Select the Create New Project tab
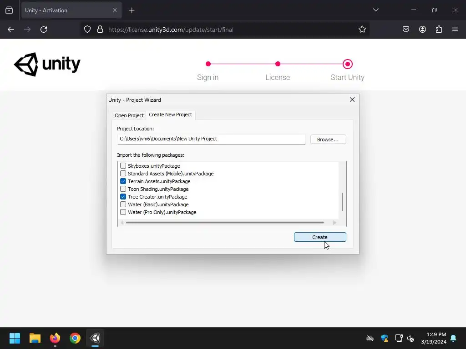 tap(170, 115)
